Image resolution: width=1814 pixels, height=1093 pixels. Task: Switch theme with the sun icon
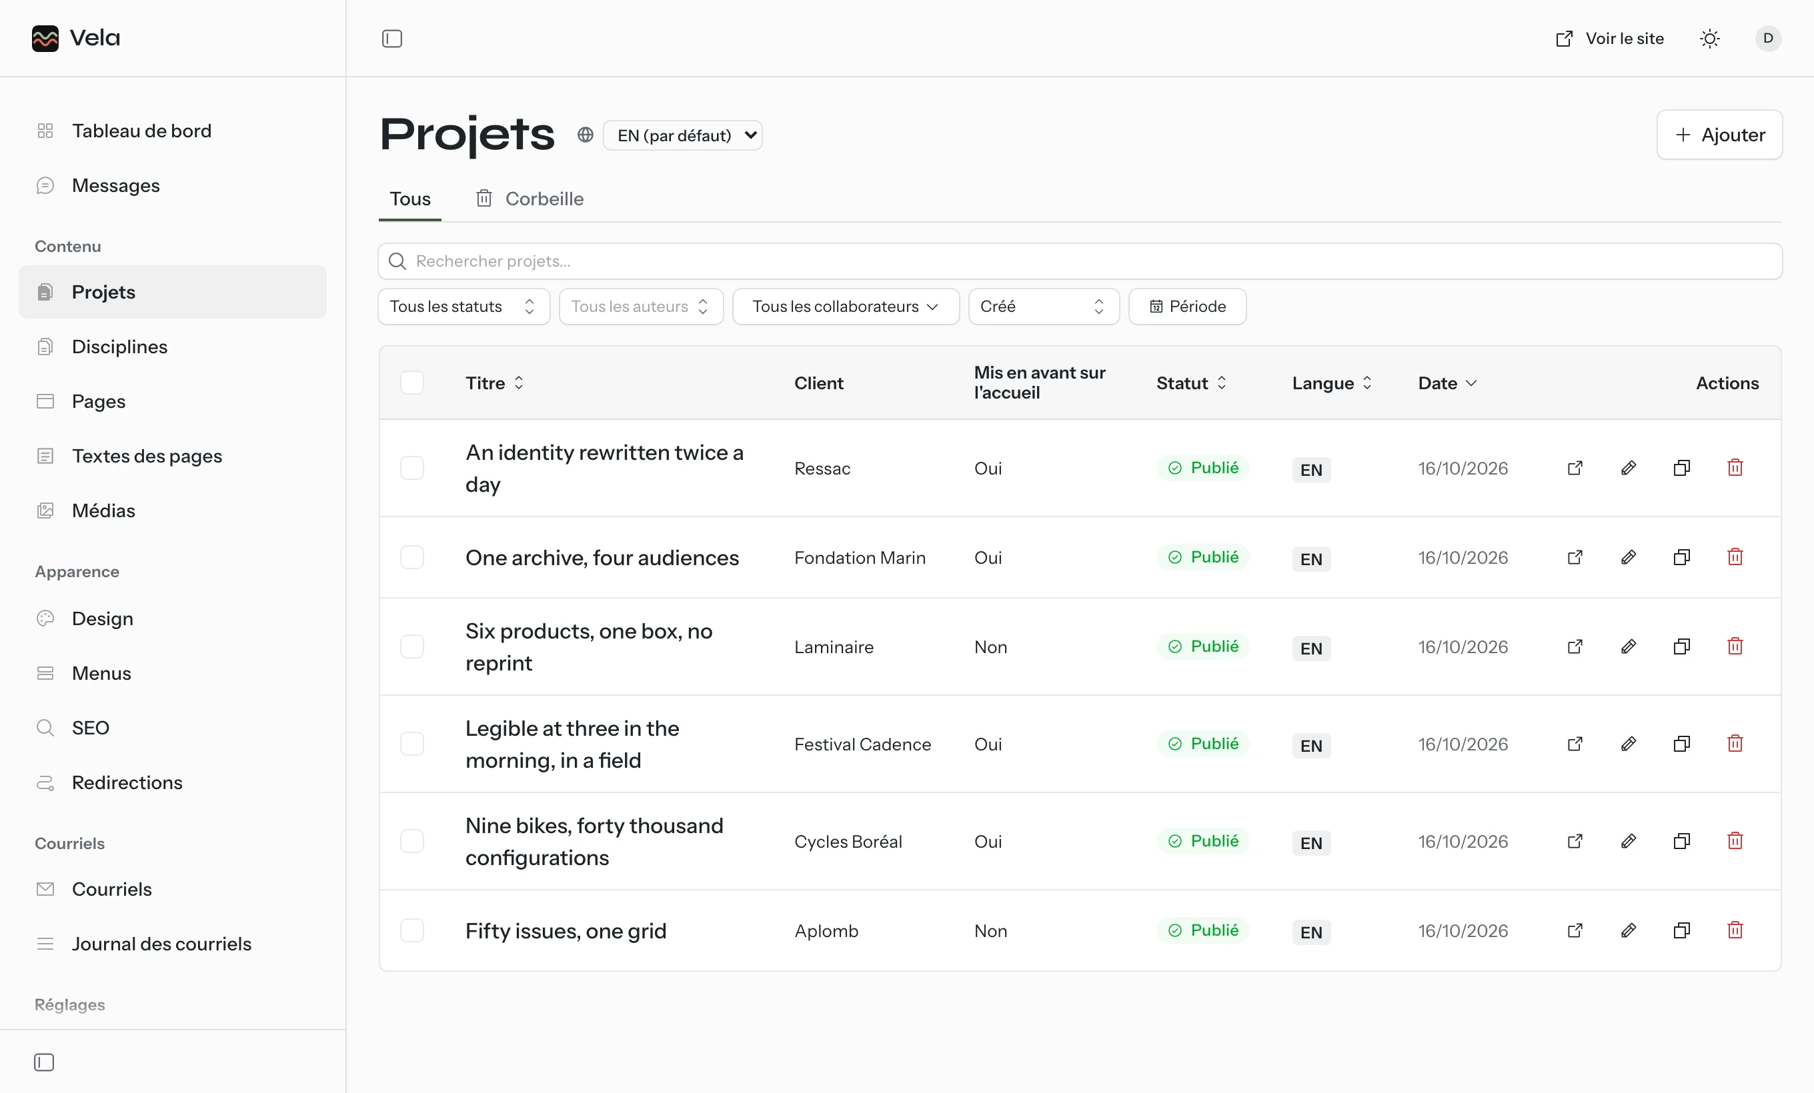click(x=1709, y=38)
